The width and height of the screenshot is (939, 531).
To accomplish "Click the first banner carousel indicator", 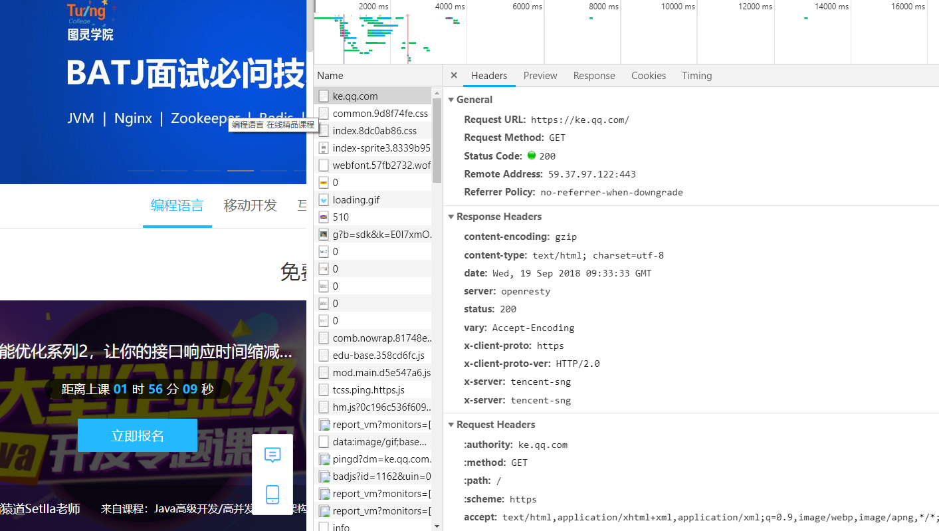I will 141,171.
